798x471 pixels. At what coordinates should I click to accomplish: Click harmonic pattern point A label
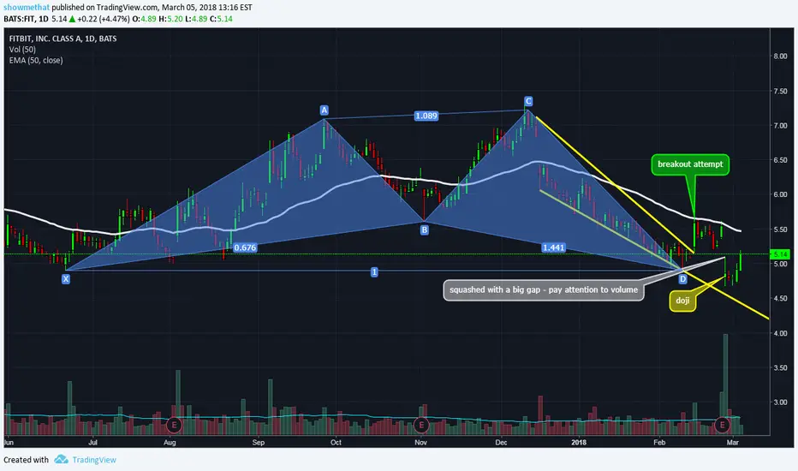click(325, 110)
